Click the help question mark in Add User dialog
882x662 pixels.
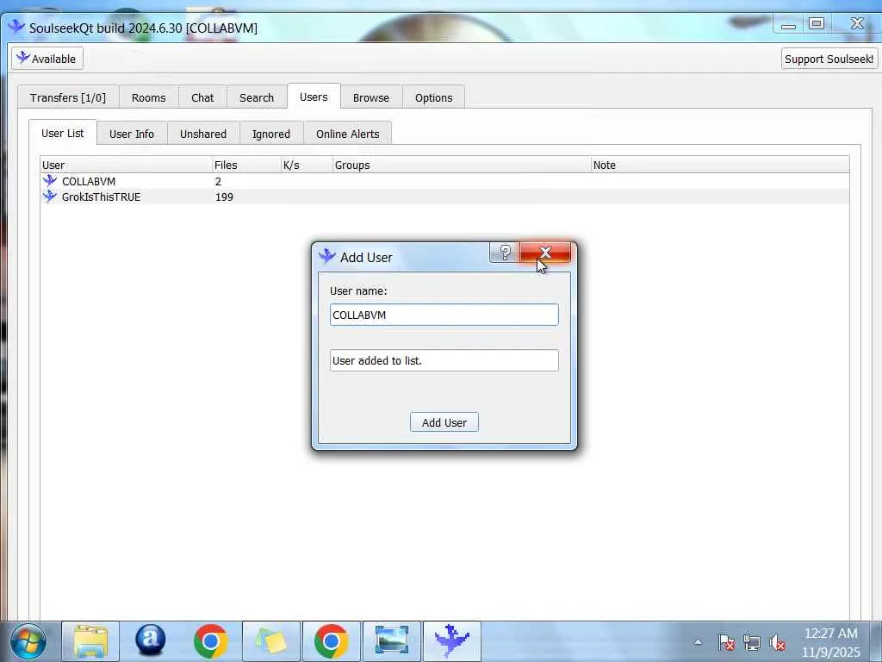coord(505,253)
